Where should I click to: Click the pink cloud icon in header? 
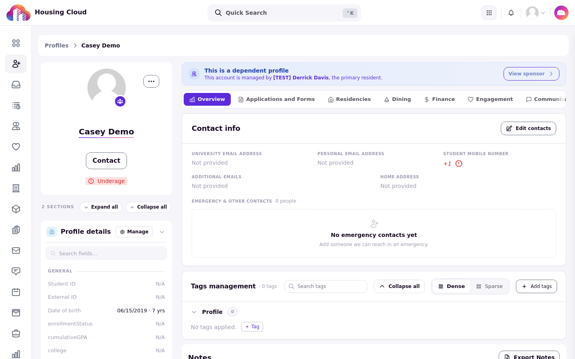(x=561, y=13)
